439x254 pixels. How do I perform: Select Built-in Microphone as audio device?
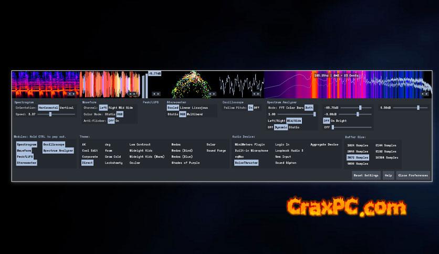click(251, 150)
